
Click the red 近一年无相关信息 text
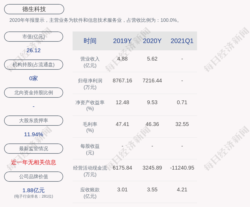pyautogui.click(x=34, y=162)
